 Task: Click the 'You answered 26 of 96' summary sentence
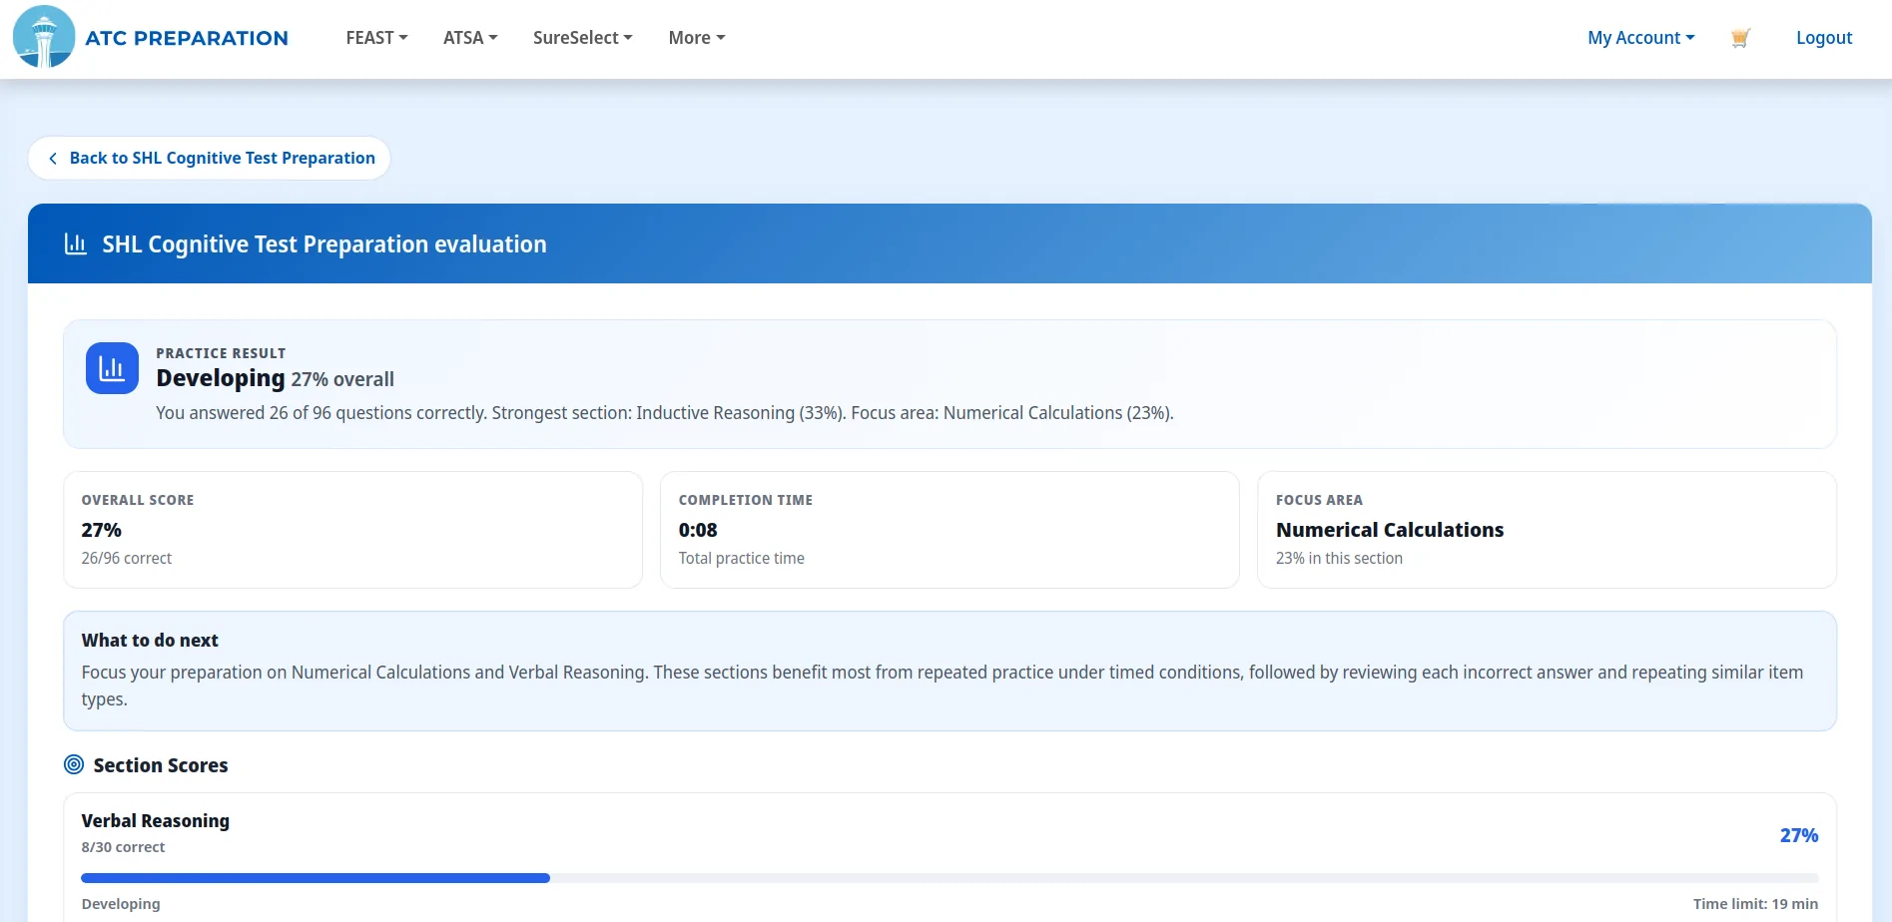(x=665, y=413)
